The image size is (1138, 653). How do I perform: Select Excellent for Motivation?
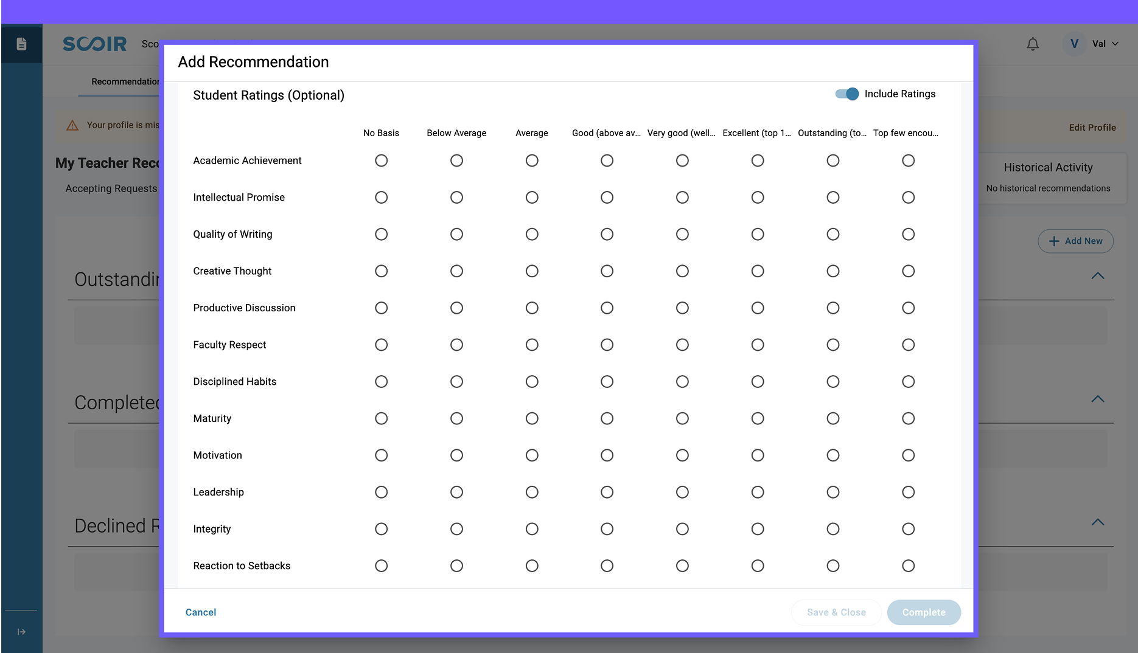(758, 455)
